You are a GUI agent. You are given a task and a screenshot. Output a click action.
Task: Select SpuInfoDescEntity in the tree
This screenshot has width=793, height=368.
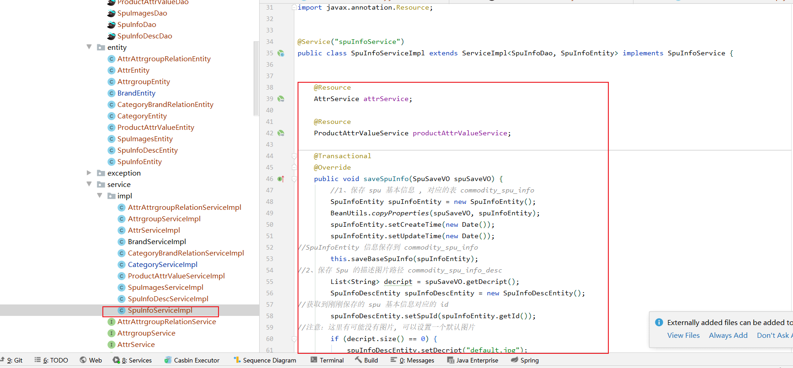click(x=148, y=150)
